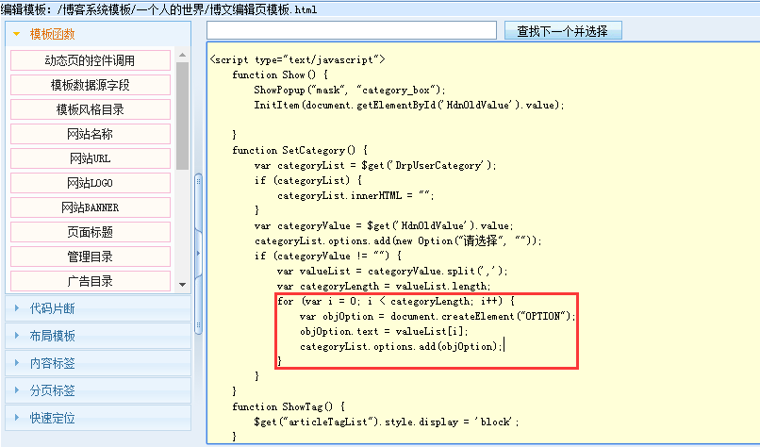The image size is (760, 447).
Task: Choose the 模板风格目录 item
Action: coord(90,109)
